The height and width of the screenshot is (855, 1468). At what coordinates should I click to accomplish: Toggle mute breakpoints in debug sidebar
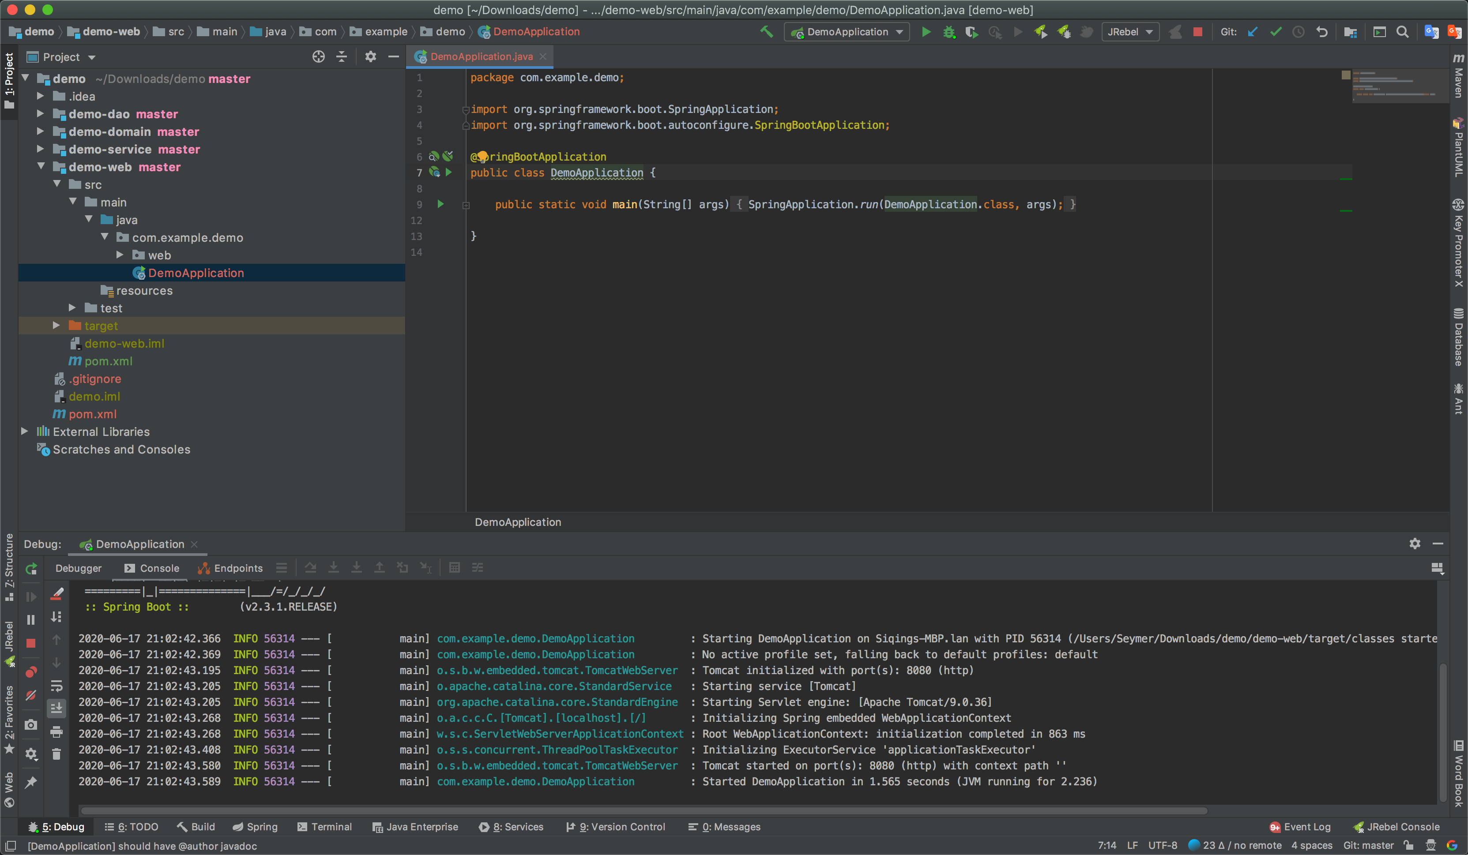pos(31,695)
